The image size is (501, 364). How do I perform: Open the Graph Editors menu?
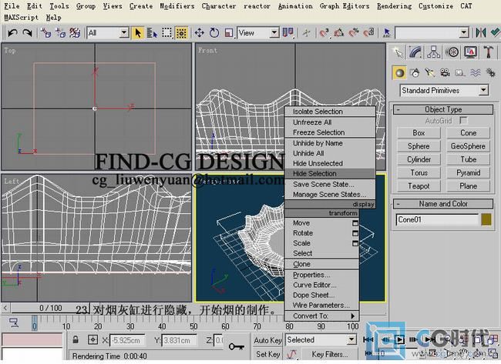pos(345,6)
